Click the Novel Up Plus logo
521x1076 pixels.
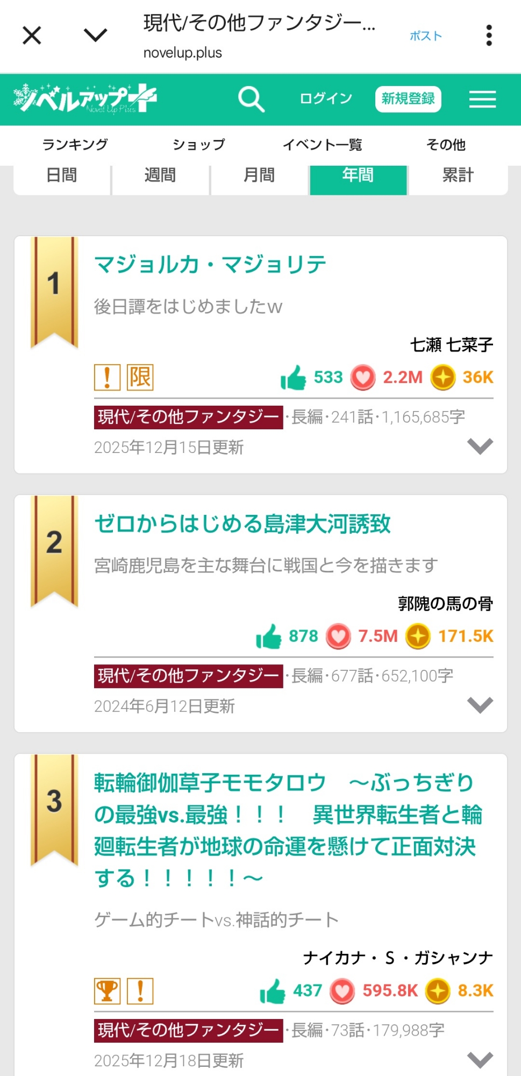point(85,98)
